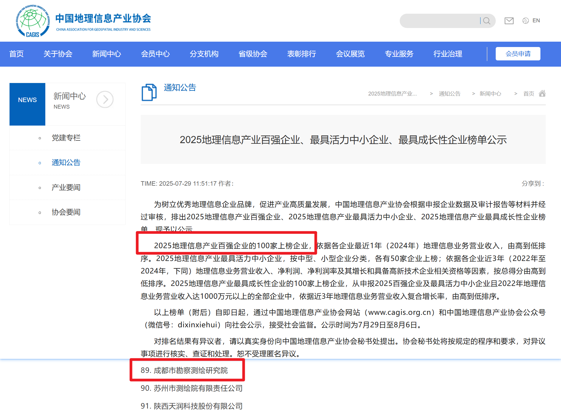Click the article title 2025地理信息产业百强企业榜单公示
The height and width of the screenshot is (413, 561).
coord(343,140)
